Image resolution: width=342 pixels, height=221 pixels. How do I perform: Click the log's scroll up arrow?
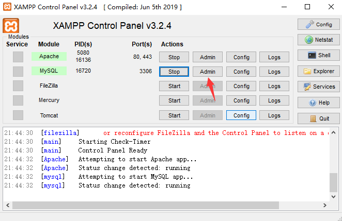(x=334, y=132)
